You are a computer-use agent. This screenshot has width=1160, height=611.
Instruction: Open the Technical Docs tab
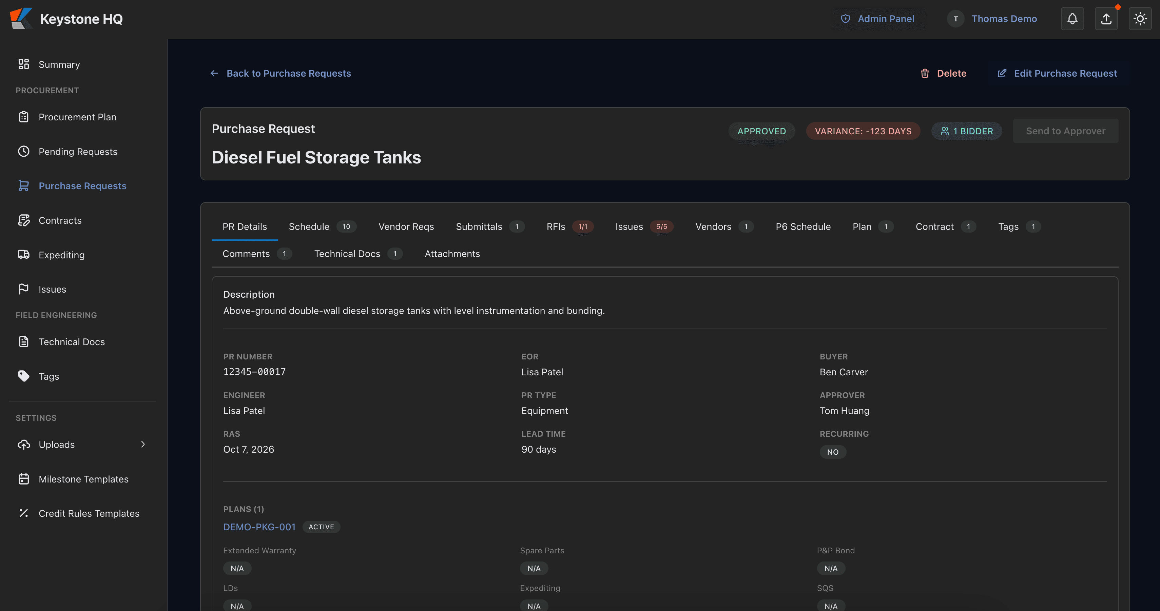(x=358, y=254)
